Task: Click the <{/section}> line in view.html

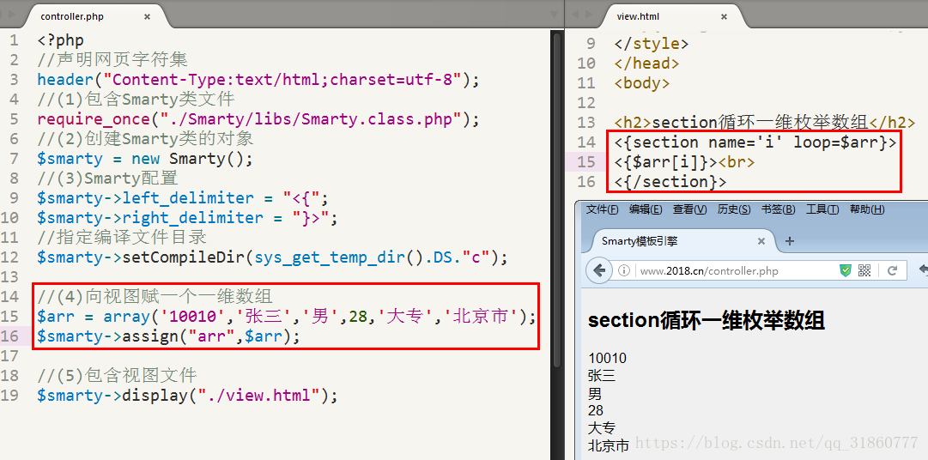Action: click(670, 181)
